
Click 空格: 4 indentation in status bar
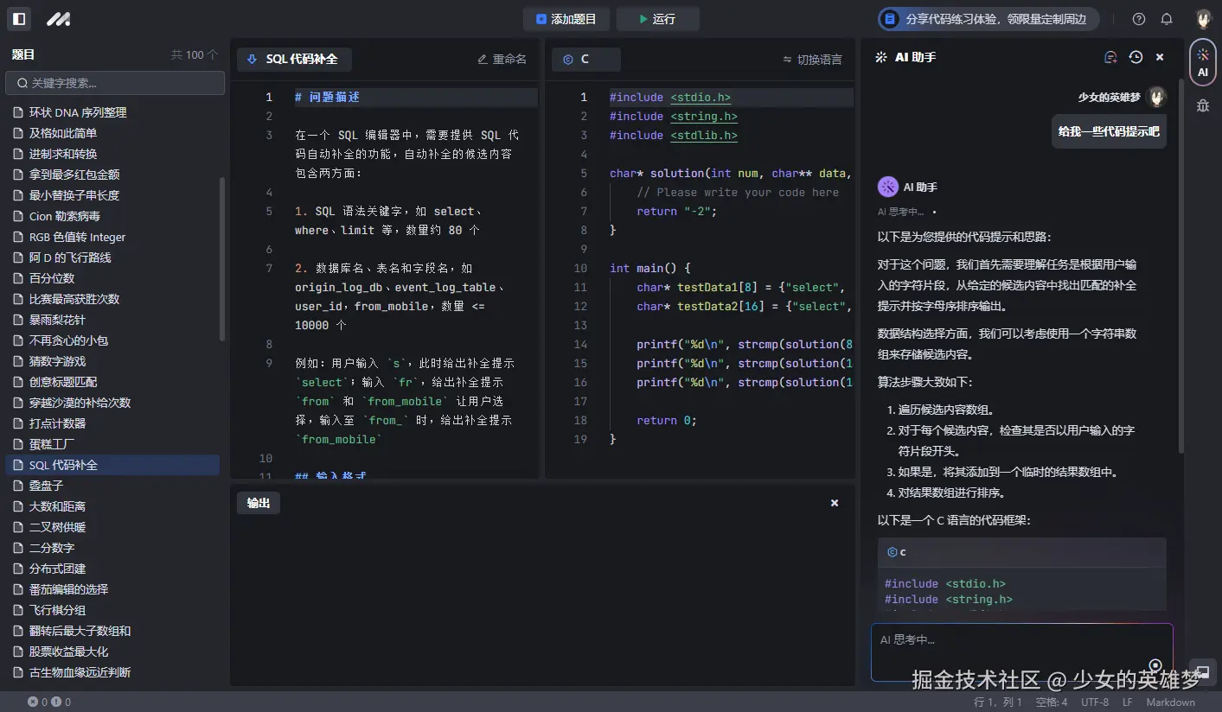tap(1052, 702)
